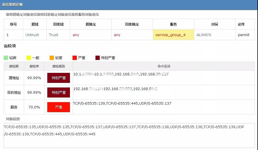Click the yellow 一般 legend swatch

point(29,58)
